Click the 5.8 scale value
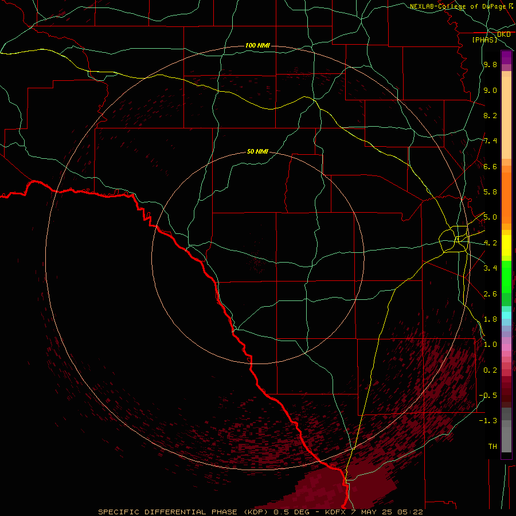This screenshot has height=516, width=516. [x=490, y=192]
